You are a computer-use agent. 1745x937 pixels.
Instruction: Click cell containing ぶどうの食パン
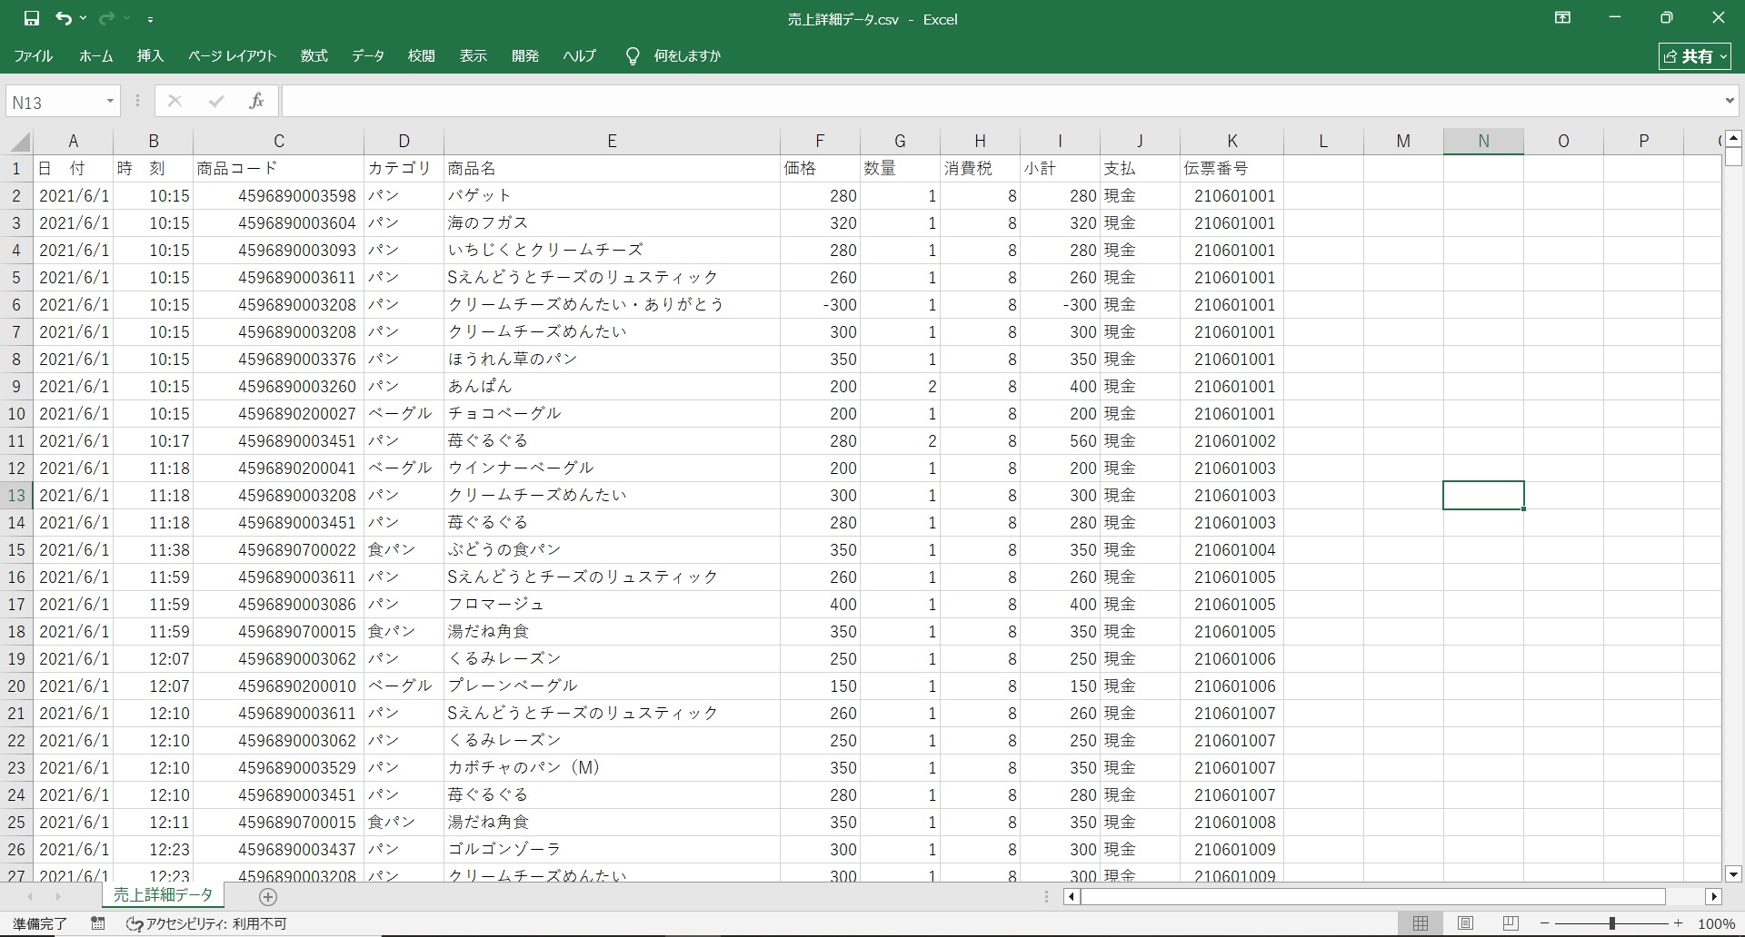tap(612, 550)
